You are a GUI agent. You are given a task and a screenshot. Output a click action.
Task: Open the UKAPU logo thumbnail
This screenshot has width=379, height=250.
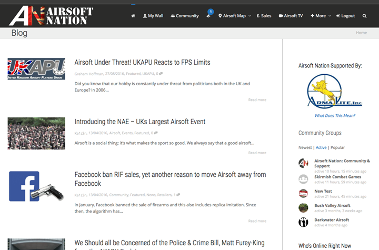36,68
